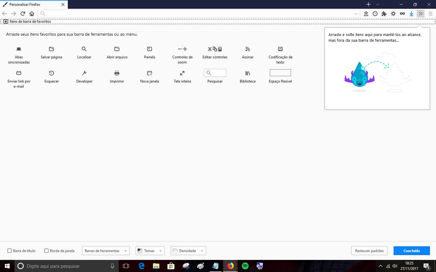This screenshot has width=436, height=272.
Task: Switch to the Personalizar Firefox tab
Action: coord(34,5)
